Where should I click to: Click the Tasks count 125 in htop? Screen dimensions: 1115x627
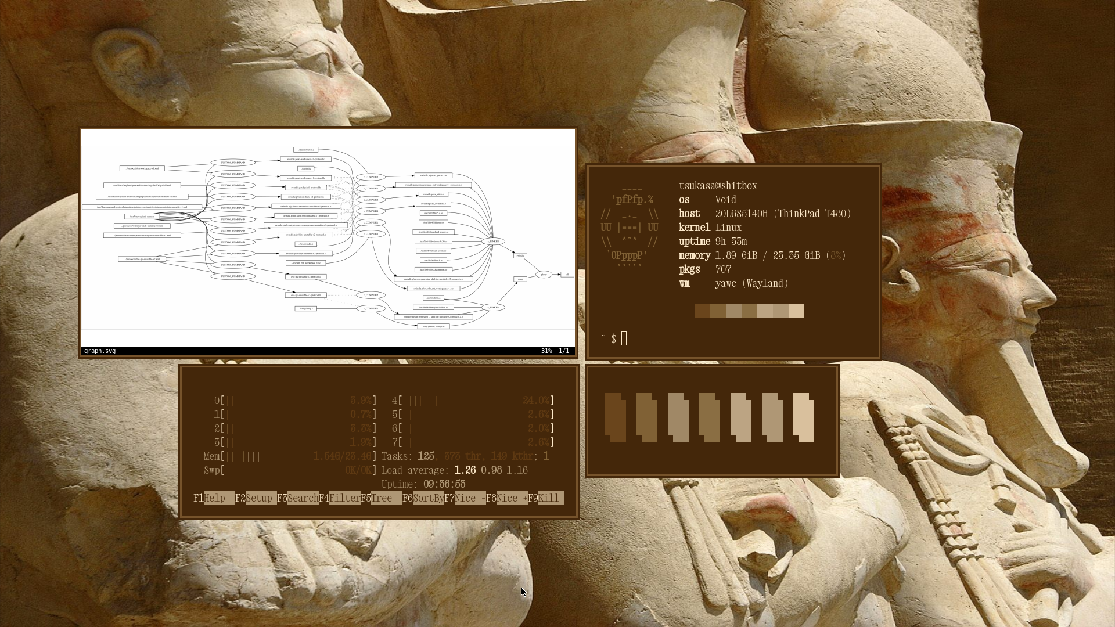click(x=426, y=456)
